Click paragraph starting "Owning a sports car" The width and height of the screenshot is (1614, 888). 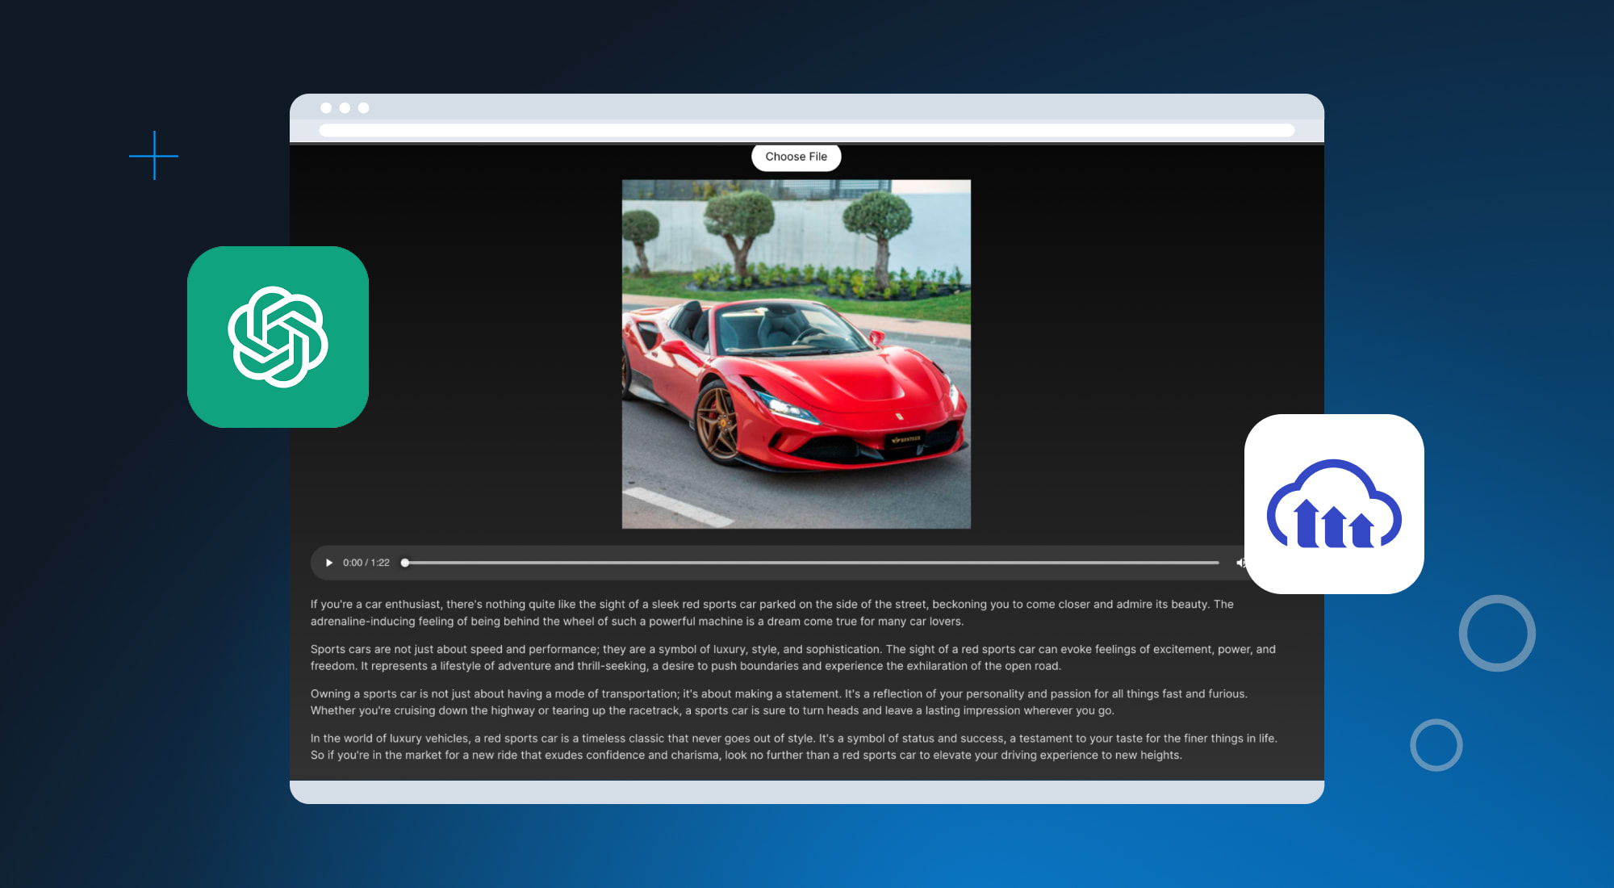(x=779, y=702)
